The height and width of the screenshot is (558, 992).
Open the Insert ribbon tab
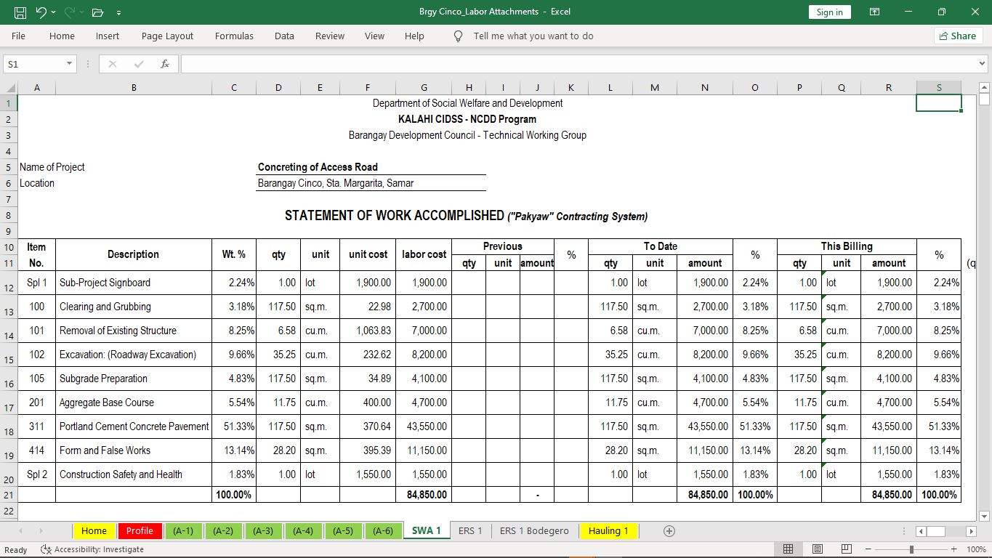click(108, 36)
